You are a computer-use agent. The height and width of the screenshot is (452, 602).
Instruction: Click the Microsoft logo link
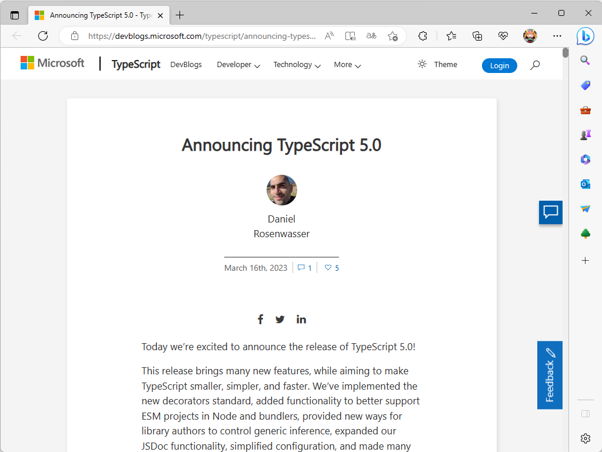pos(52,62)
